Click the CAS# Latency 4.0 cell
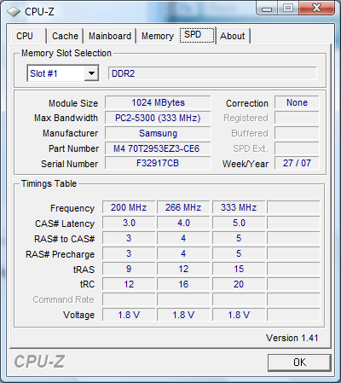 (183, 223)
